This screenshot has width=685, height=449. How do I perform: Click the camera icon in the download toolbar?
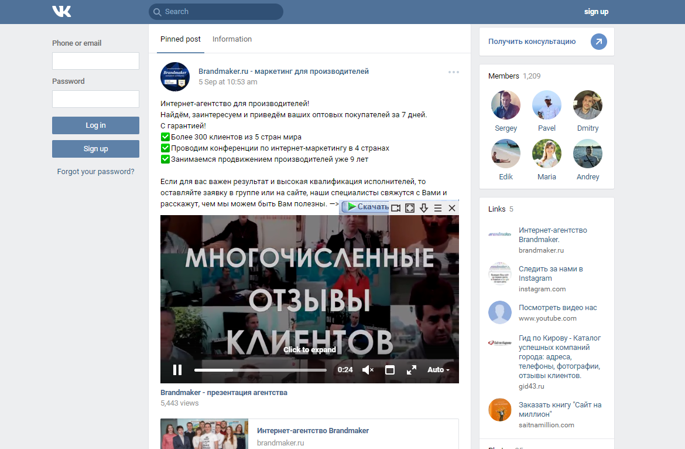396,208
